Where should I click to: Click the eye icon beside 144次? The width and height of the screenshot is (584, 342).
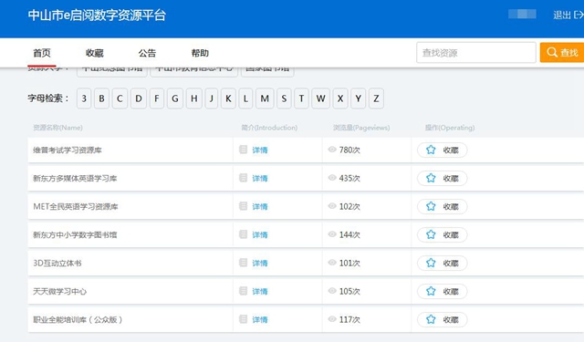[x=332, y=234]
